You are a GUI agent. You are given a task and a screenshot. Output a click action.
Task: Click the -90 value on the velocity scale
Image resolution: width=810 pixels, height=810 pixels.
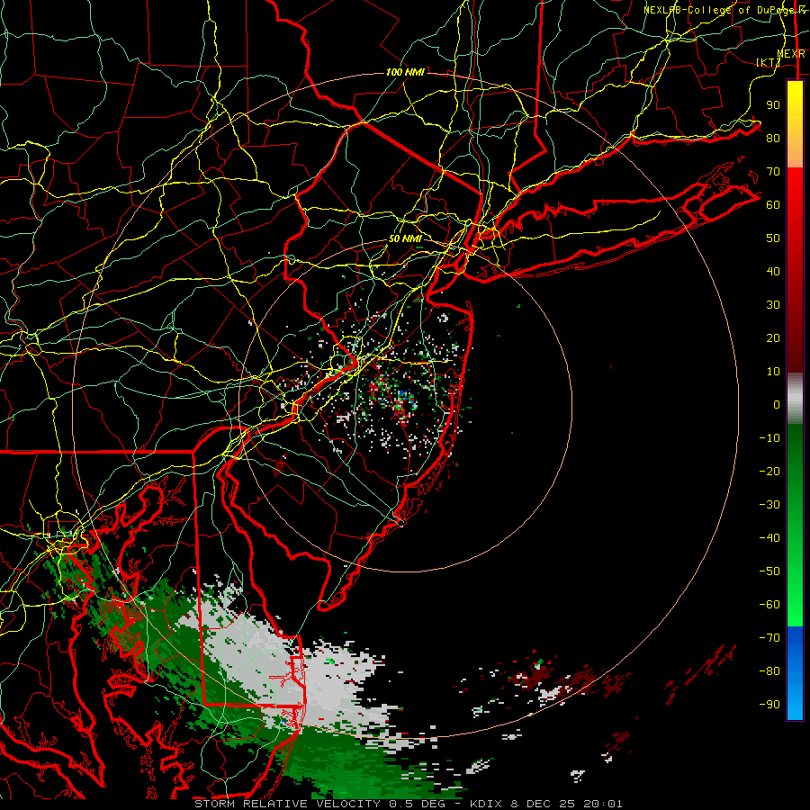coord(769,705)
